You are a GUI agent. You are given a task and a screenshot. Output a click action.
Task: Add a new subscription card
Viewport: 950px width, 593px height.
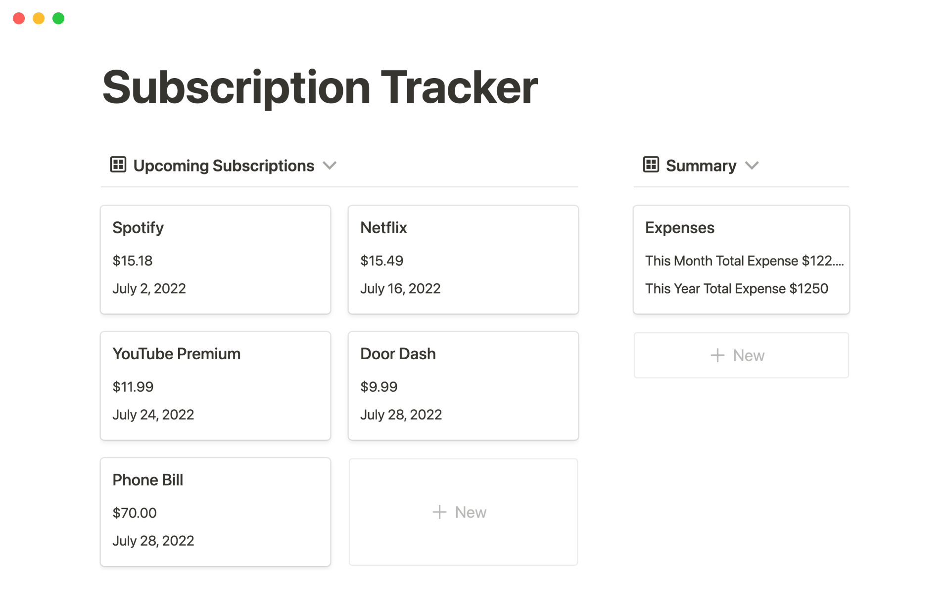click(463, 512)
